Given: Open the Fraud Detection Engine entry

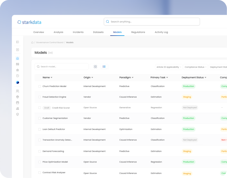Looking at the screenshot, I should [x=54, y=97].
